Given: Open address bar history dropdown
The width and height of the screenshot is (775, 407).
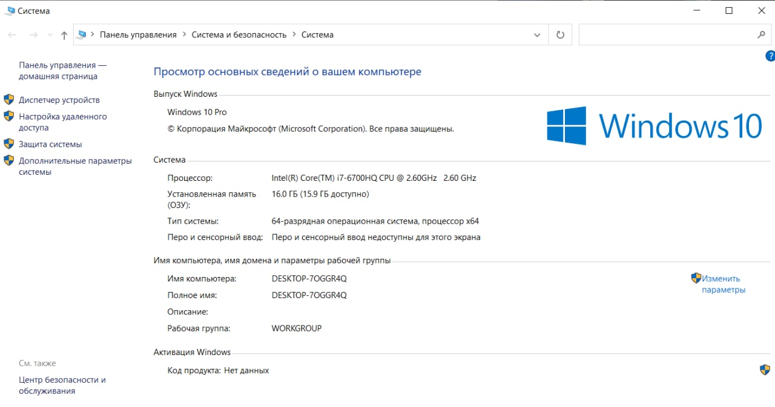Looking at the screenshot, I should 537,35.
